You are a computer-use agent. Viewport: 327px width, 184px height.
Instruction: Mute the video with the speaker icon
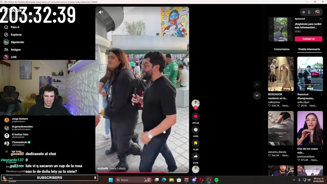[101, 12]
